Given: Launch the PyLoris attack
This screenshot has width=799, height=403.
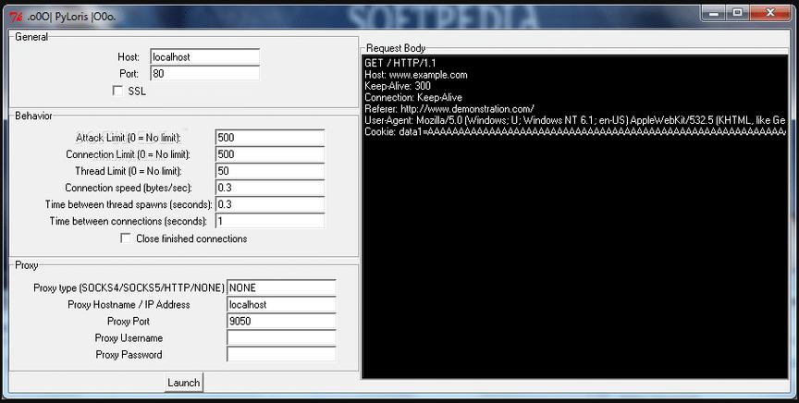Looking at the screenshot, I should pyautogui.click(x=183, y=383).
